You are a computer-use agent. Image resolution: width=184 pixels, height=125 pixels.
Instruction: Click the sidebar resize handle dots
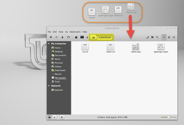point(71,78)
